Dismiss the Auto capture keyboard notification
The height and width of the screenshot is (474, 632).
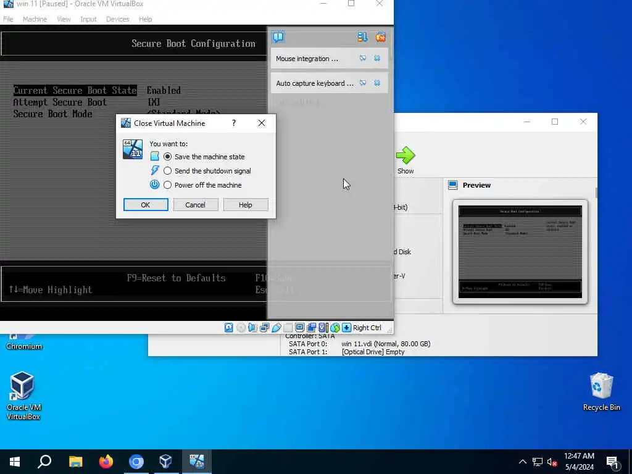click(x=377, y=83)
